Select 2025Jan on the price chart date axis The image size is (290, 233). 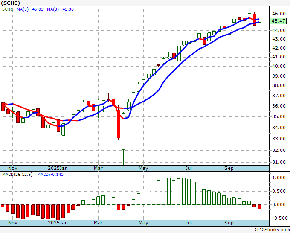click(x=58, y=168)
